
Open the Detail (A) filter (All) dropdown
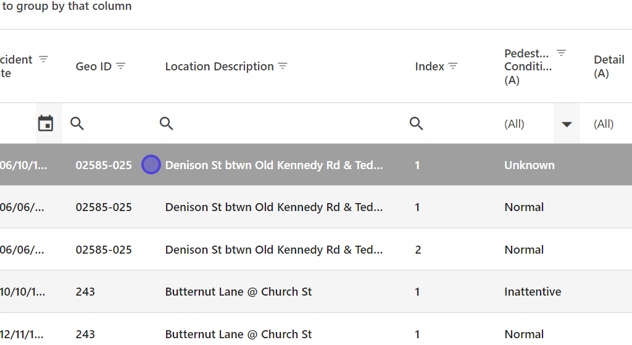click(x=605, y=124)
